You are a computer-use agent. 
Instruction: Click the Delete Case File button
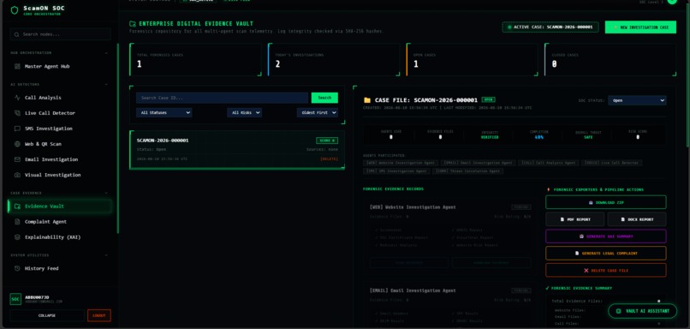(x=605, y=271)
